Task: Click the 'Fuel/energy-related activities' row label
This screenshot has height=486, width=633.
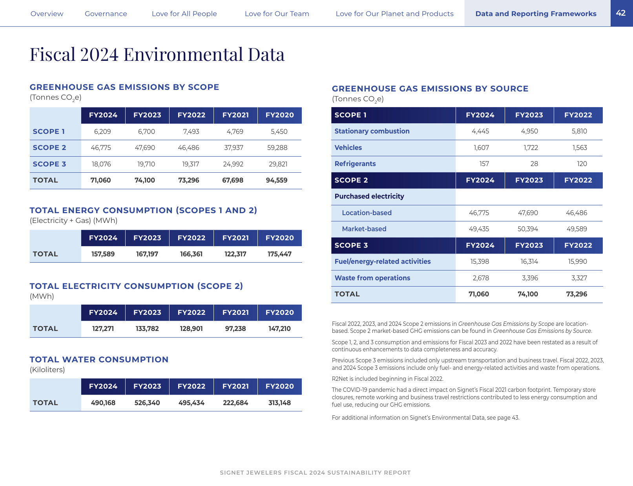Action: click(x=383, y=261)
